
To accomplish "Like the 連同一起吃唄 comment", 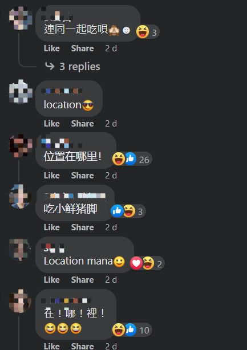I will coord(52,48).
